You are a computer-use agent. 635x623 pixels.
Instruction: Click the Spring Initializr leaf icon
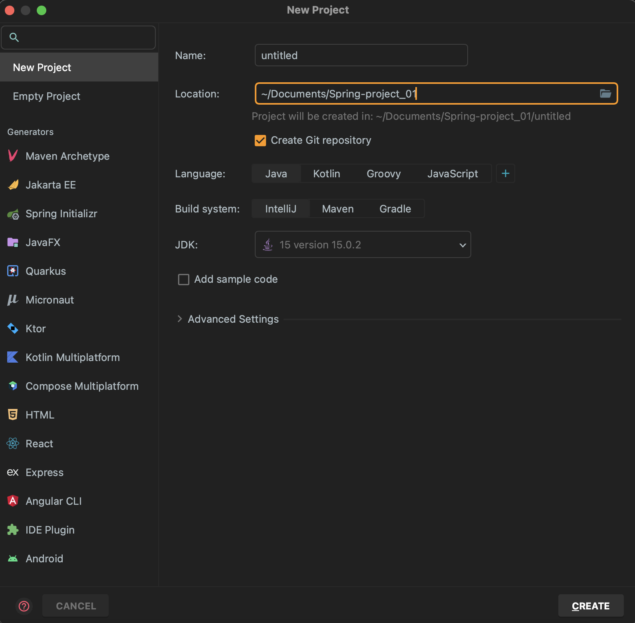point(13,214)
